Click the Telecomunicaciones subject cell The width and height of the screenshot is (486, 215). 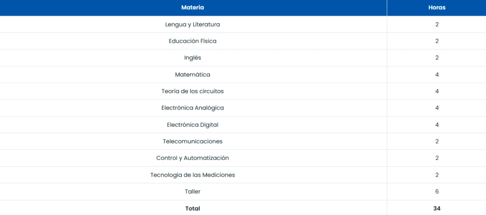pos(193,141)
